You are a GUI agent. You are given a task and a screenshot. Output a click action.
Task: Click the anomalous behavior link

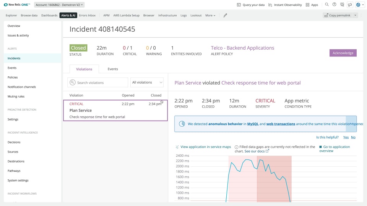coord(226,124)
